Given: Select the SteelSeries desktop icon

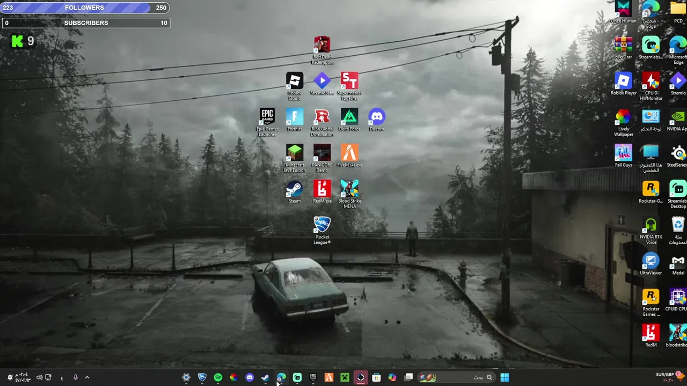Looking at the screenshot, I should click(x=677, y=156).
